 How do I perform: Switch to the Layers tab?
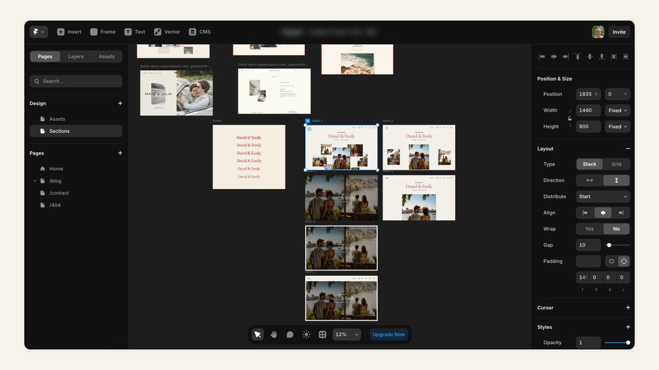tap(76, 56)
